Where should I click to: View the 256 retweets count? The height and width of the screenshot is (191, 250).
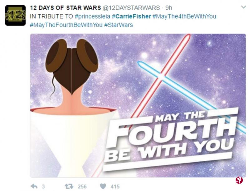(x=82, y=186)
